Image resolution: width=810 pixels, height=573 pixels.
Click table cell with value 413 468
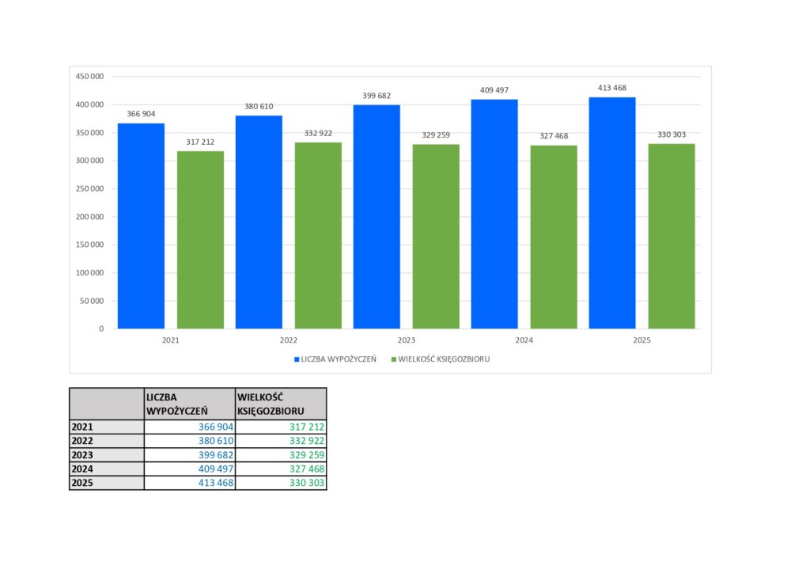(190, 483)
